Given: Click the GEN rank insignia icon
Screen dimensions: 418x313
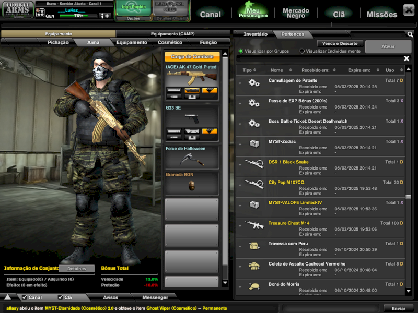Looking at the screenshot, I should 40,13.
